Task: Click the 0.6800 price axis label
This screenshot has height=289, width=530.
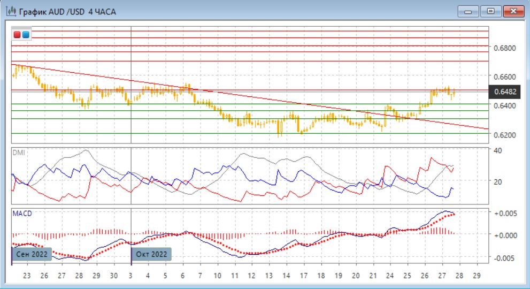Action: pos(504,48)
